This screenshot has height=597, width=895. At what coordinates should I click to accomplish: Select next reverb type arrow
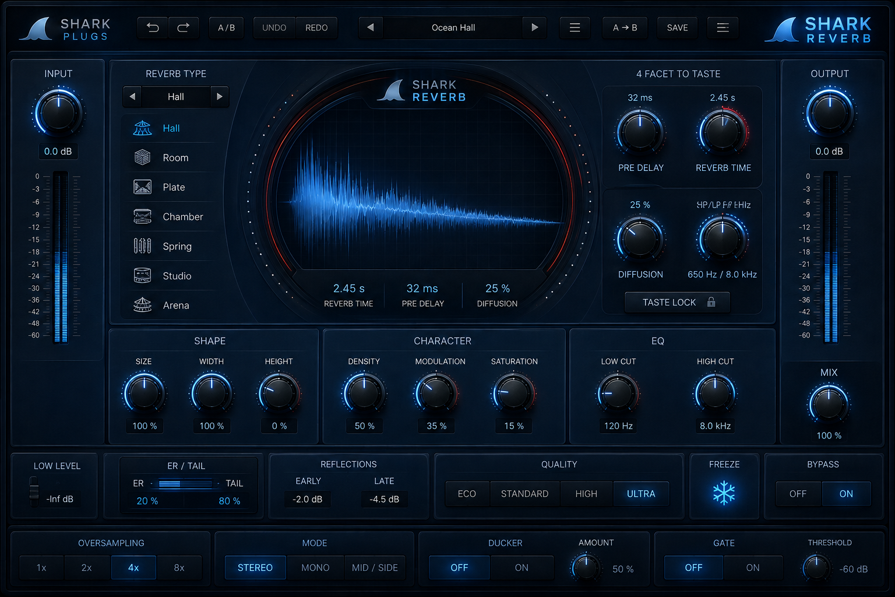coord(220,97)
